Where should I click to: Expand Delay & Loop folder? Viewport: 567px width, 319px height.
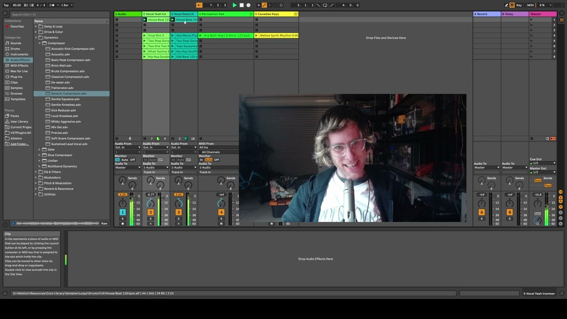36,27
